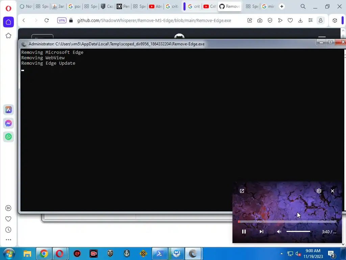Open the Edge remover taskbar item
Screen dimensions: 346x260
[x=193, y=254]
